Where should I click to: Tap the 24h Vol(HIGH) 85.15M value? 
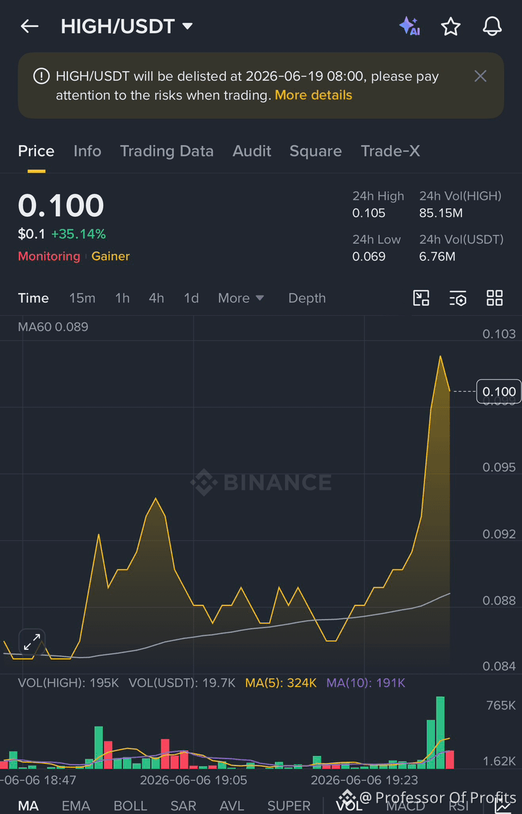point(441,213)
